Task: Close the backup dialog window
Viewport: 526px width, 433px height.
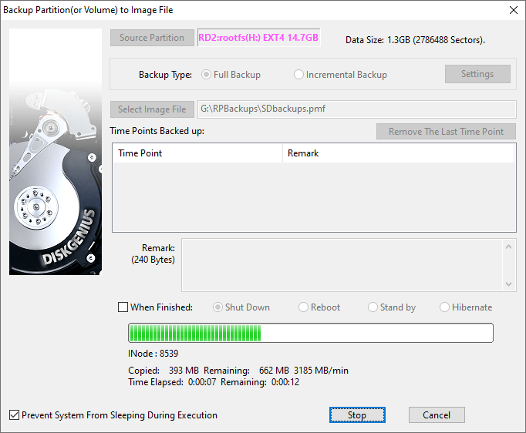Action: click(513, 10)
